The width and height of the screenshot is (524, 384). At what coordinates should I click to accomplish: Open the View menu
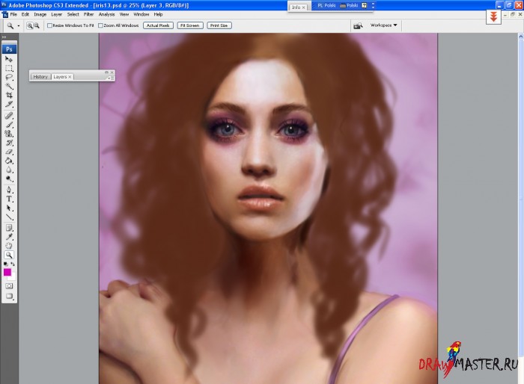124,14
